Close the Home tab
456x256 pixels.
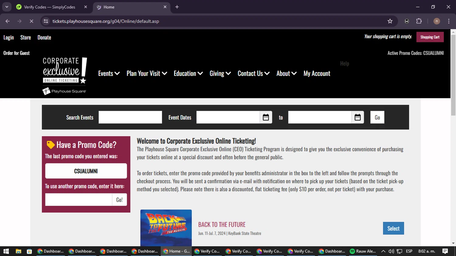165,7
